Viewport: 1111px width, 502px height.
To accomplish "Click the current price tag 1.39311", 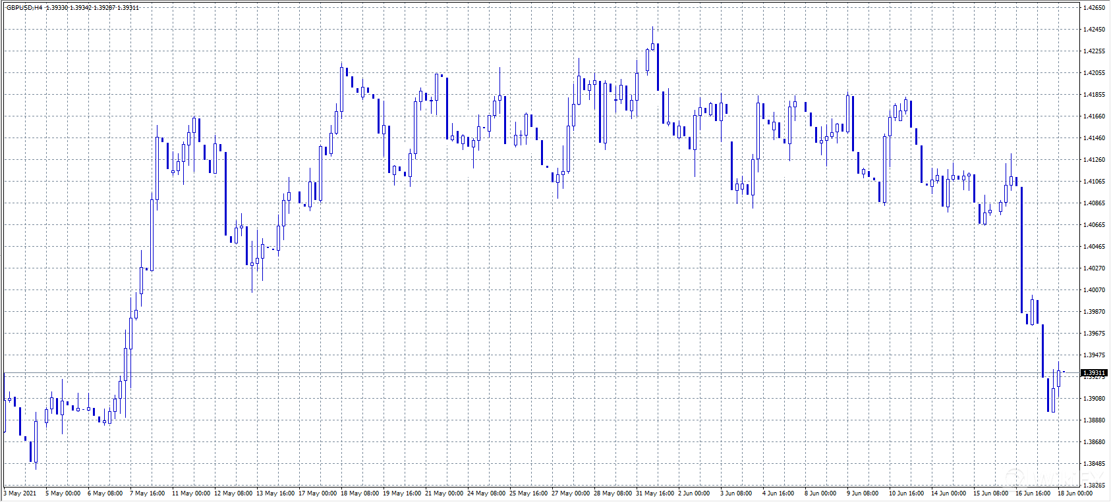I will [1094, 373].
